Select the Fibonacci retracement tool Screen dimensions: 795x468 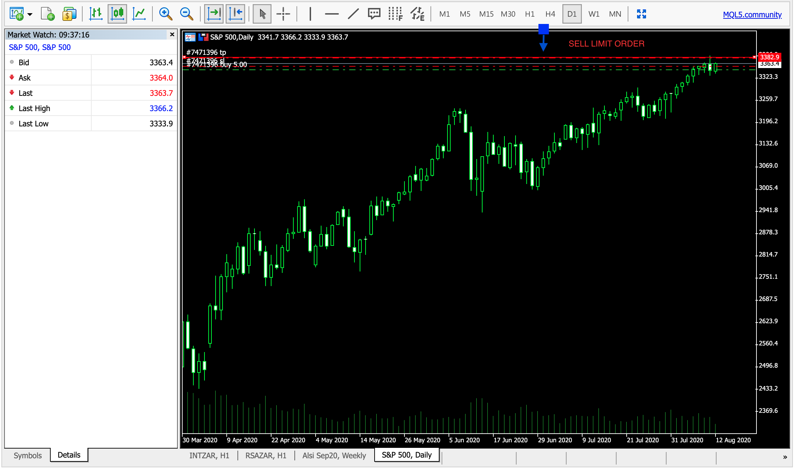click(395, 14)
